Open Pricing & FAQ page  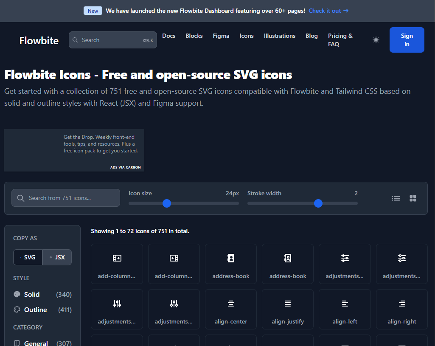coord(340,40)
